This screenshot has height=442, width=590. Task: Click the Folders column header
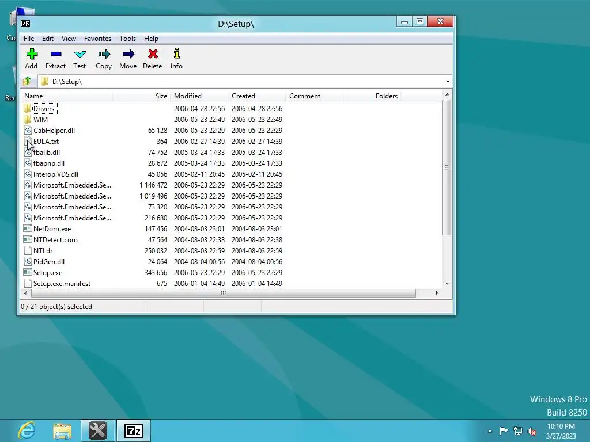372,96
